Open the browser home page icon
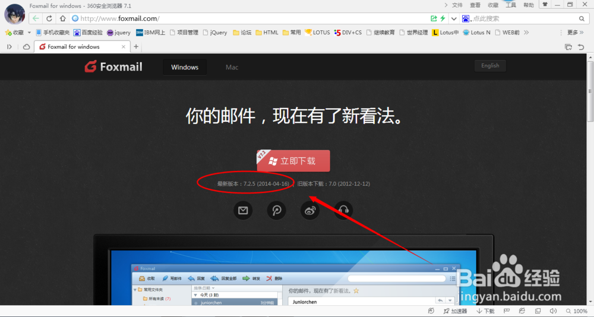Screen dimensions: 594x317 point(62,18)
